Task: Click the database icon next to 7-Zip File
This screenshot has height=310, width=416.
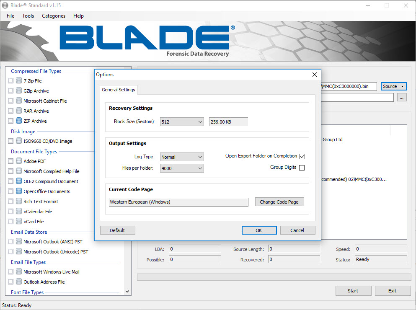Action: (18, 81)
